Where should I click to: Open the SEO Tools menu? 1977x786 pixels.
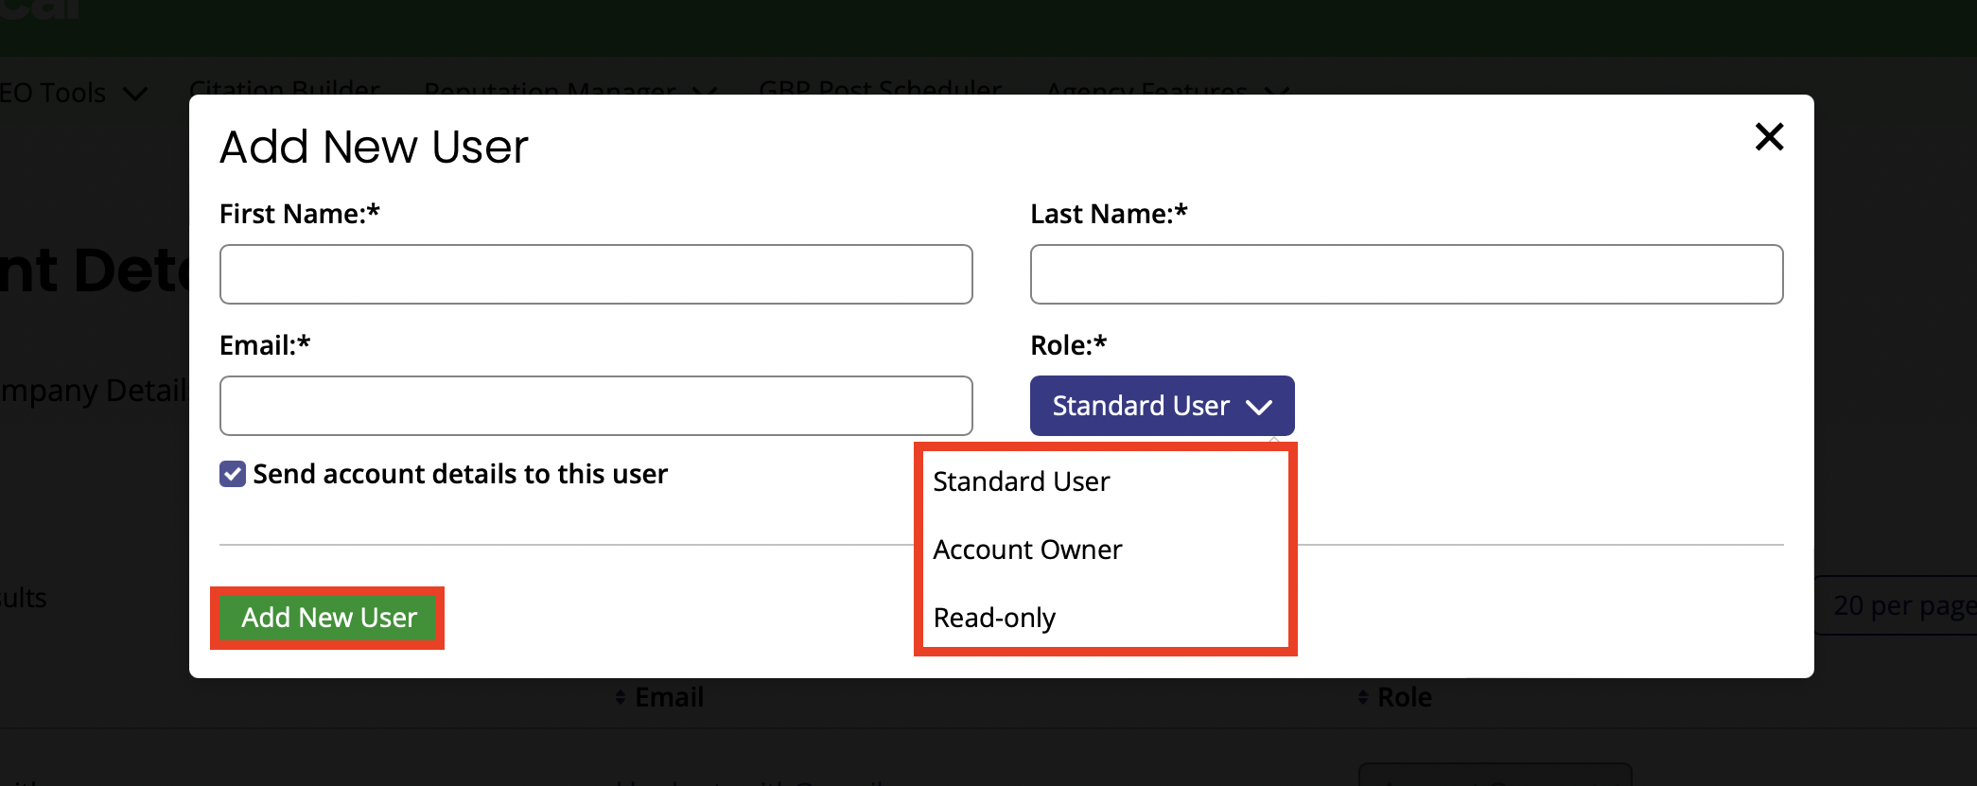point(53,93)
